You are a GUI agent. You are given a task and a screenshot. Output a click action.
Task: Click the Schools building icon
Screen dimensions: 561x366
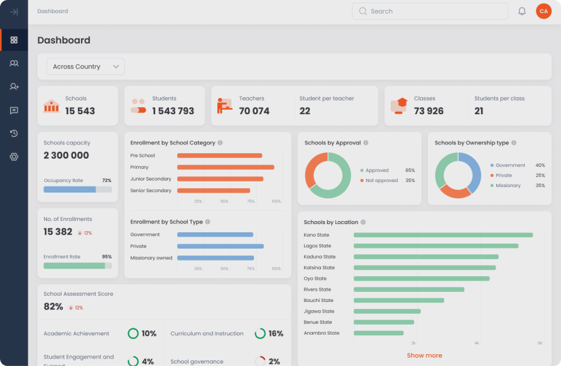51,106
